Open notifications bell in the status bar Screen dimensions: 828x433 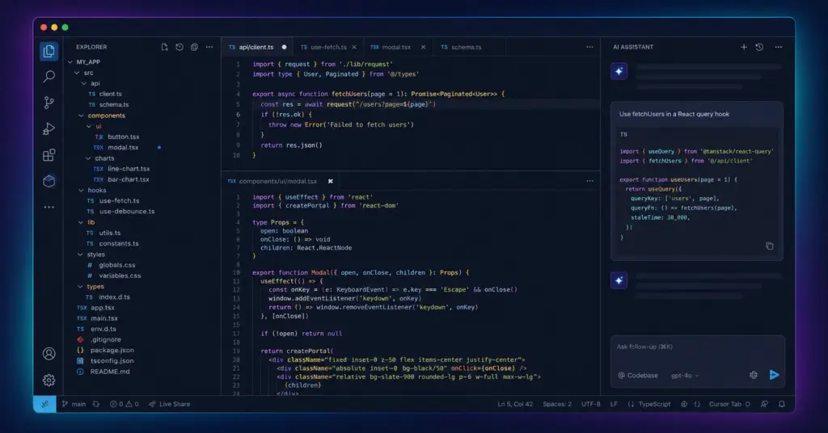coord(782,404)
